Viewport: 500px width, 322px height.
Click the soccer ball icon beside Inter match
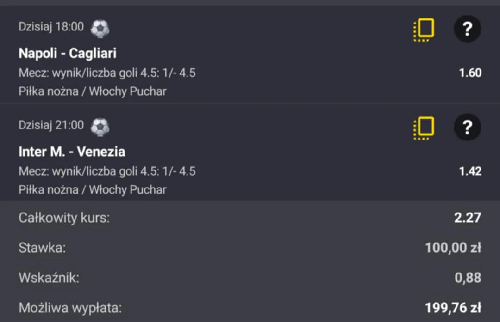click(x=100, y=127)
